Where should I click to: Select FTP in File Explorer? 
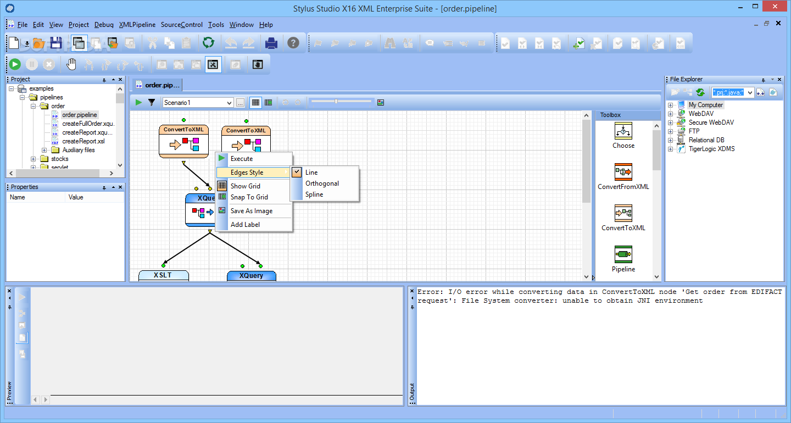pyautogui.click(x=694, y=131)
